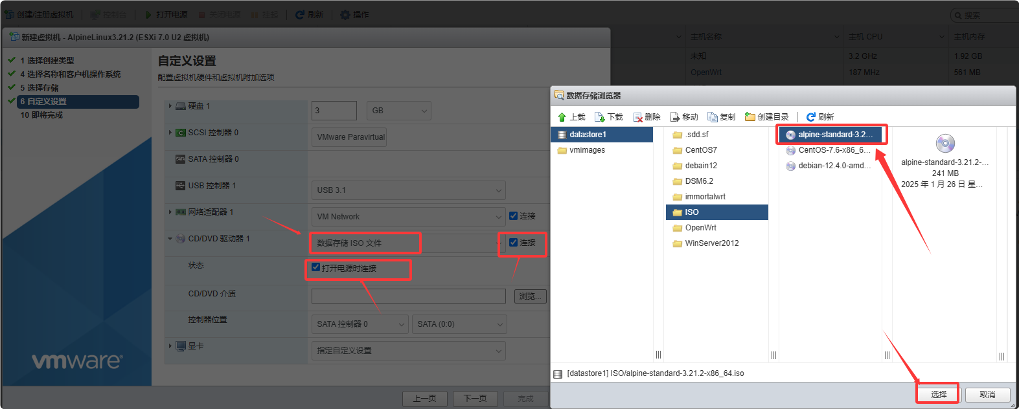Image resolution: width=1019 pixels, height=409 pixels.
Task: Toggle Connect at power on checkbox
Action: point(316,267)
